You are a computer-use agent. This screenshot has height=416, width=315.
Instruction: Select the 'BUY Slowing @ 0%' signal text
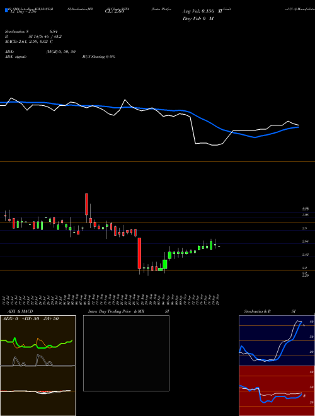[x=99, y=57]
